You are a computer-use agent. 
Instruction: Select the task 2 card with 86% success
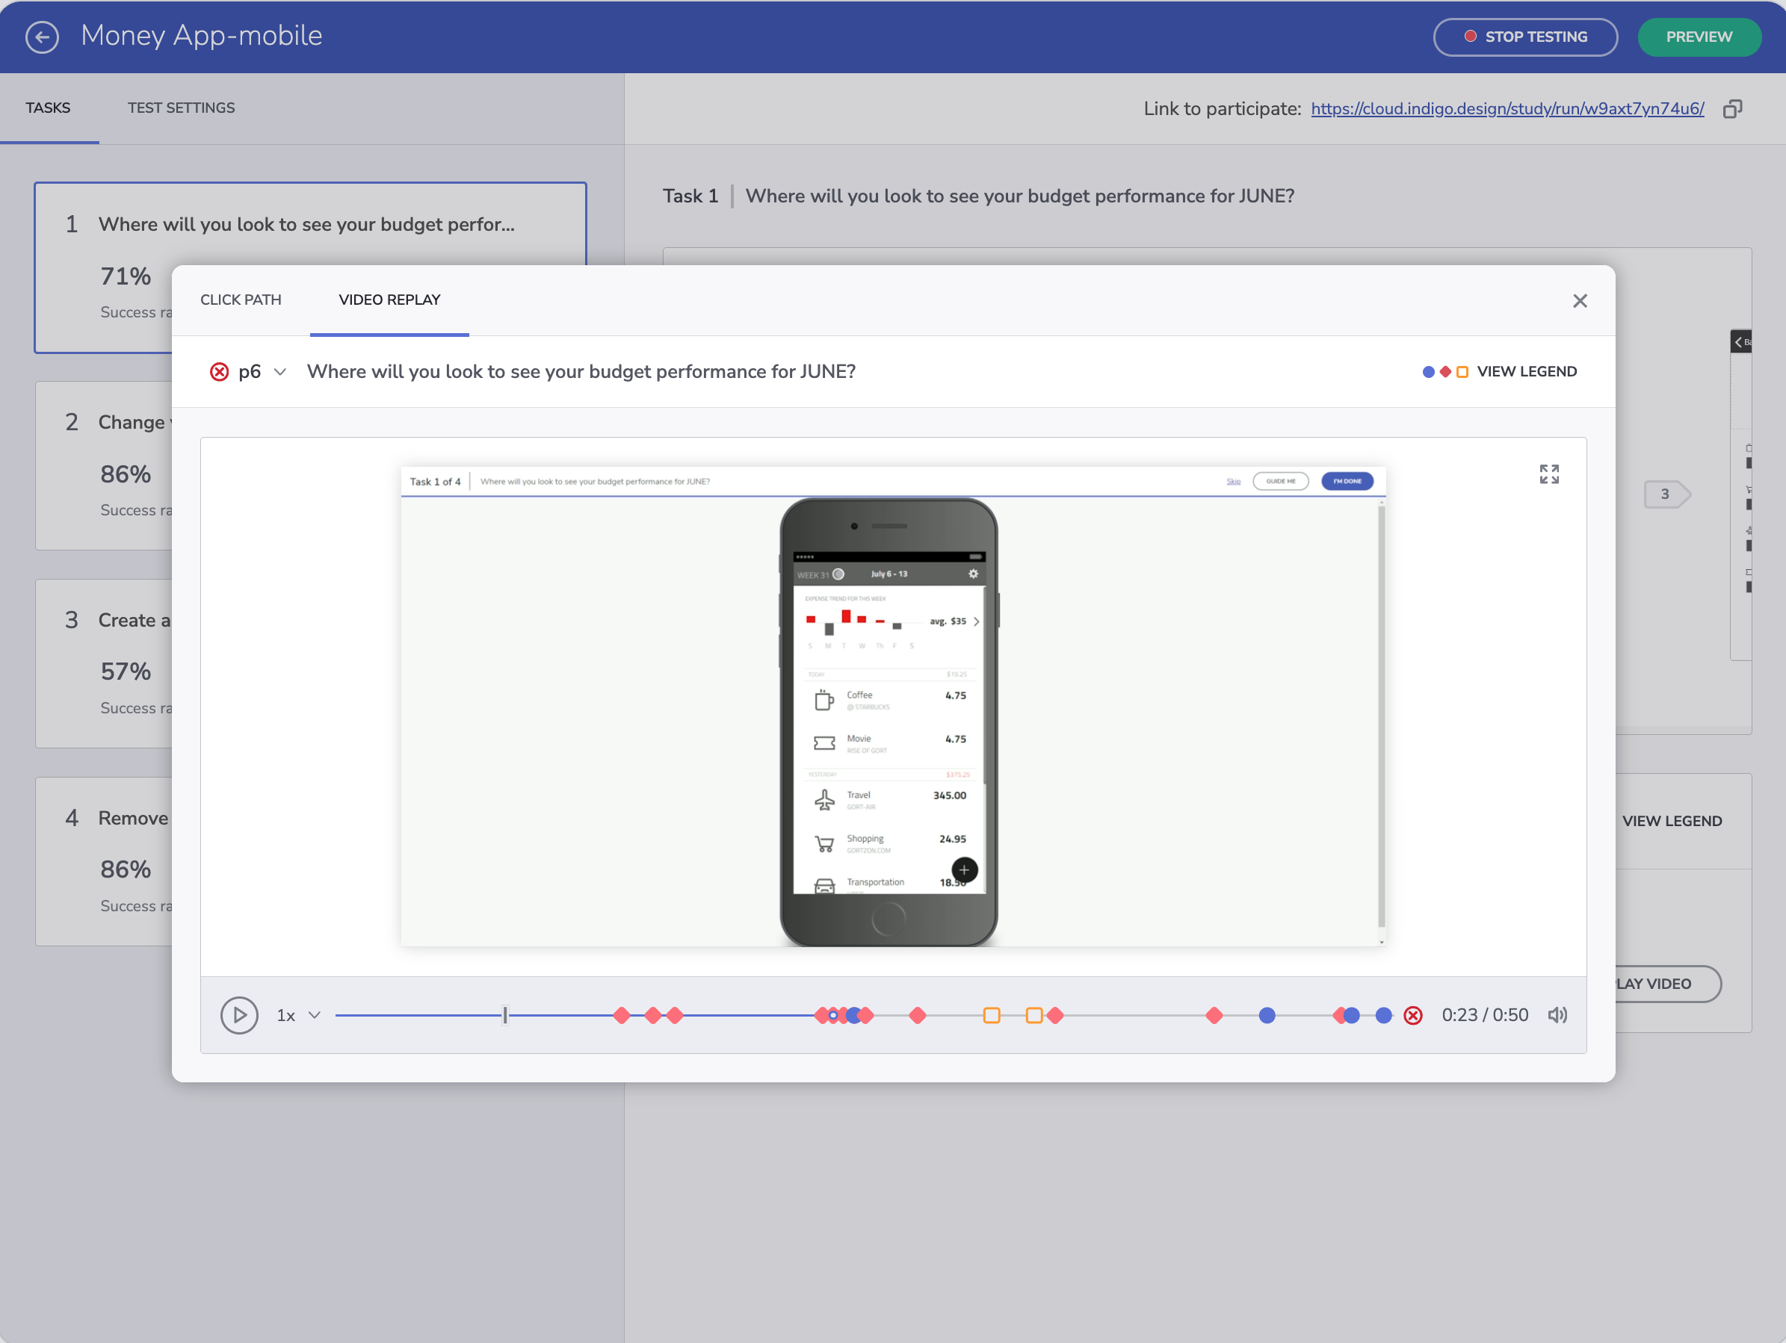click(104, 465)
